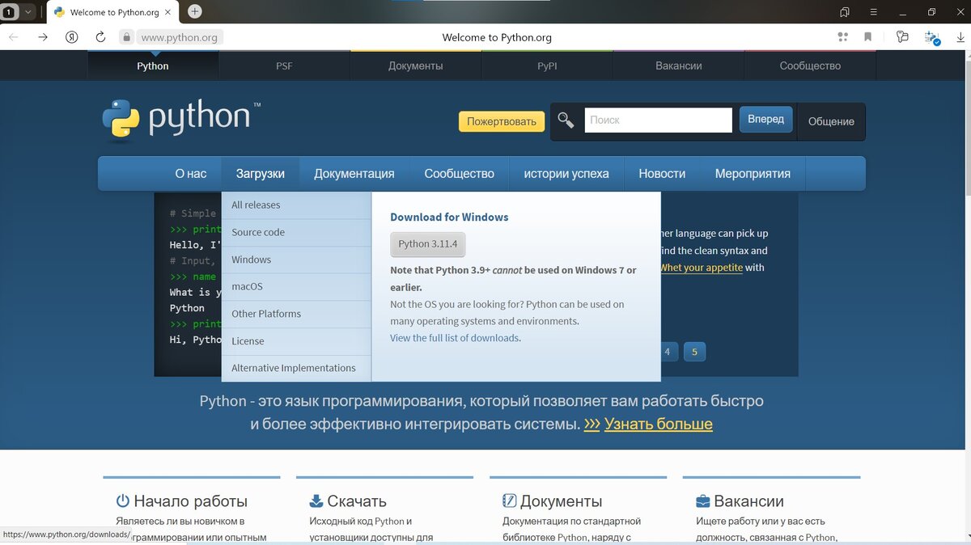Click the Вакансии heading with briefcase icon
Viewport: 971px width, 545px height.
(x=740, y=501)
